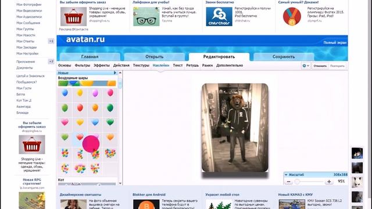Viewport: 372px width, 209px height.
Task: Select the Редактировать tab
Action: [x=219, y=57]
